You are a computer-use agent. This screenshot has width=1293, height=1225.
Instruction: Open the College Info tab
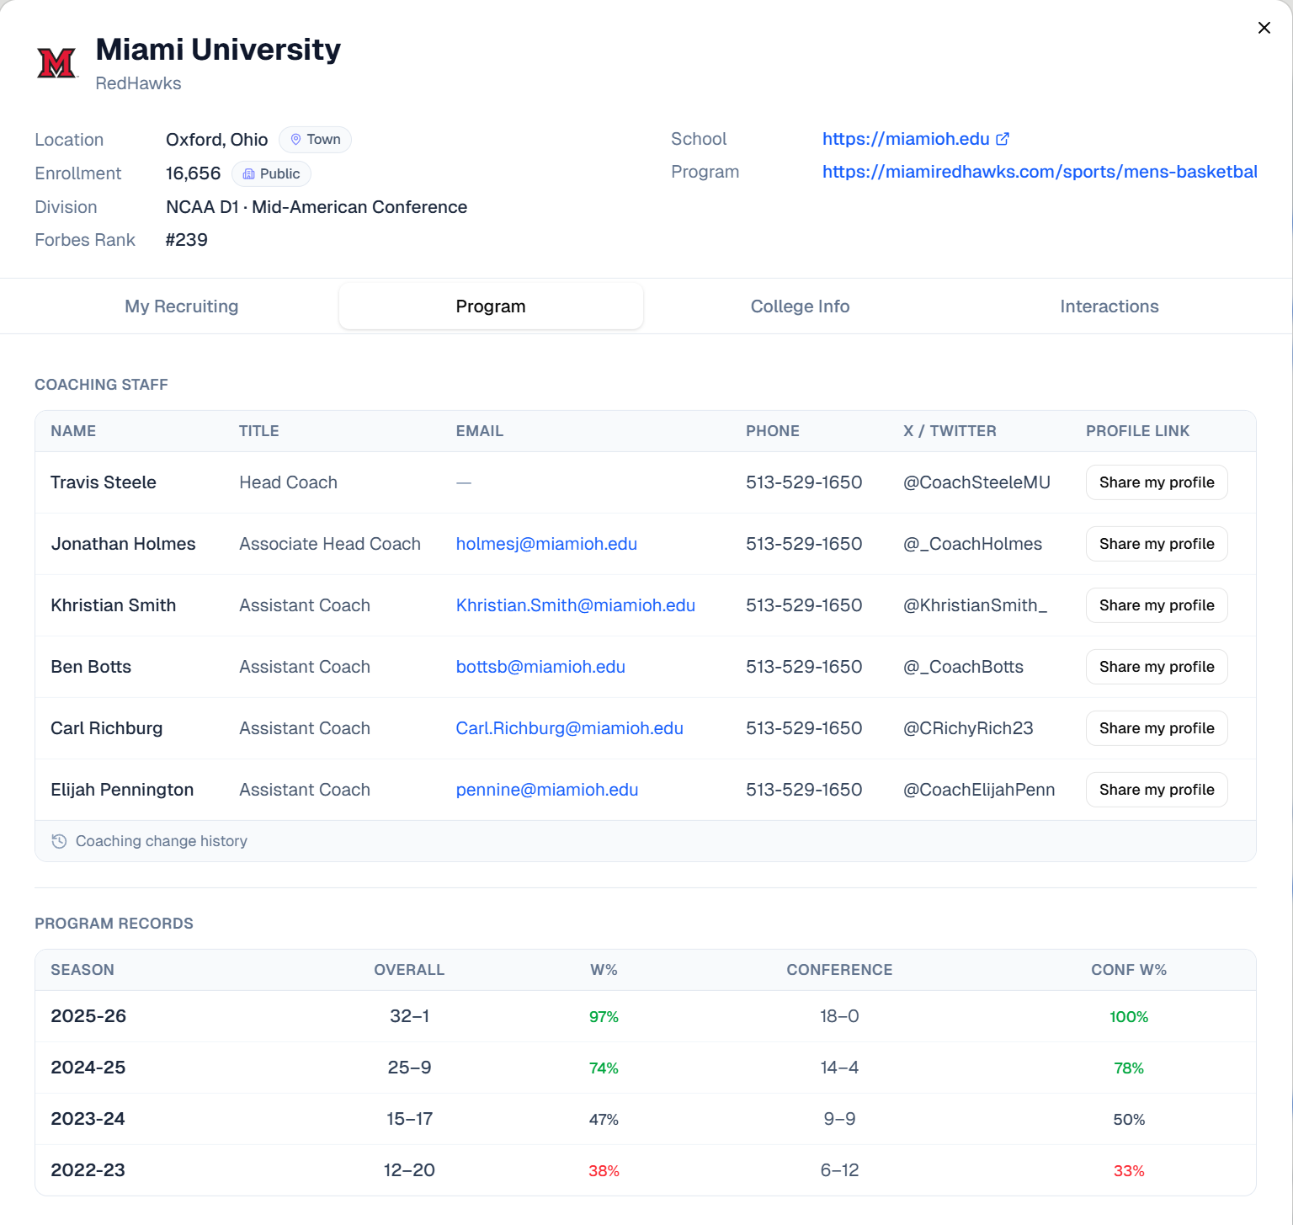800,306
